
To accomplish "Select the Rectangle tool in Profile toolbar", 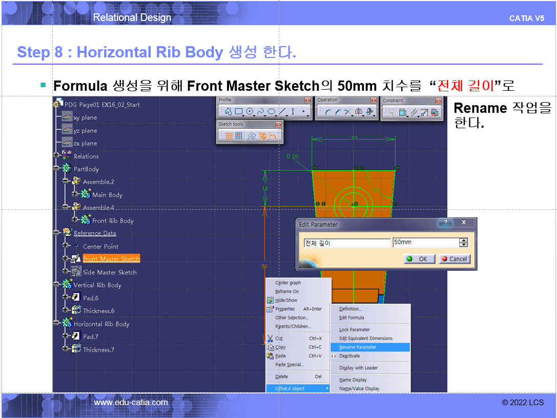I will click(238, 112).
